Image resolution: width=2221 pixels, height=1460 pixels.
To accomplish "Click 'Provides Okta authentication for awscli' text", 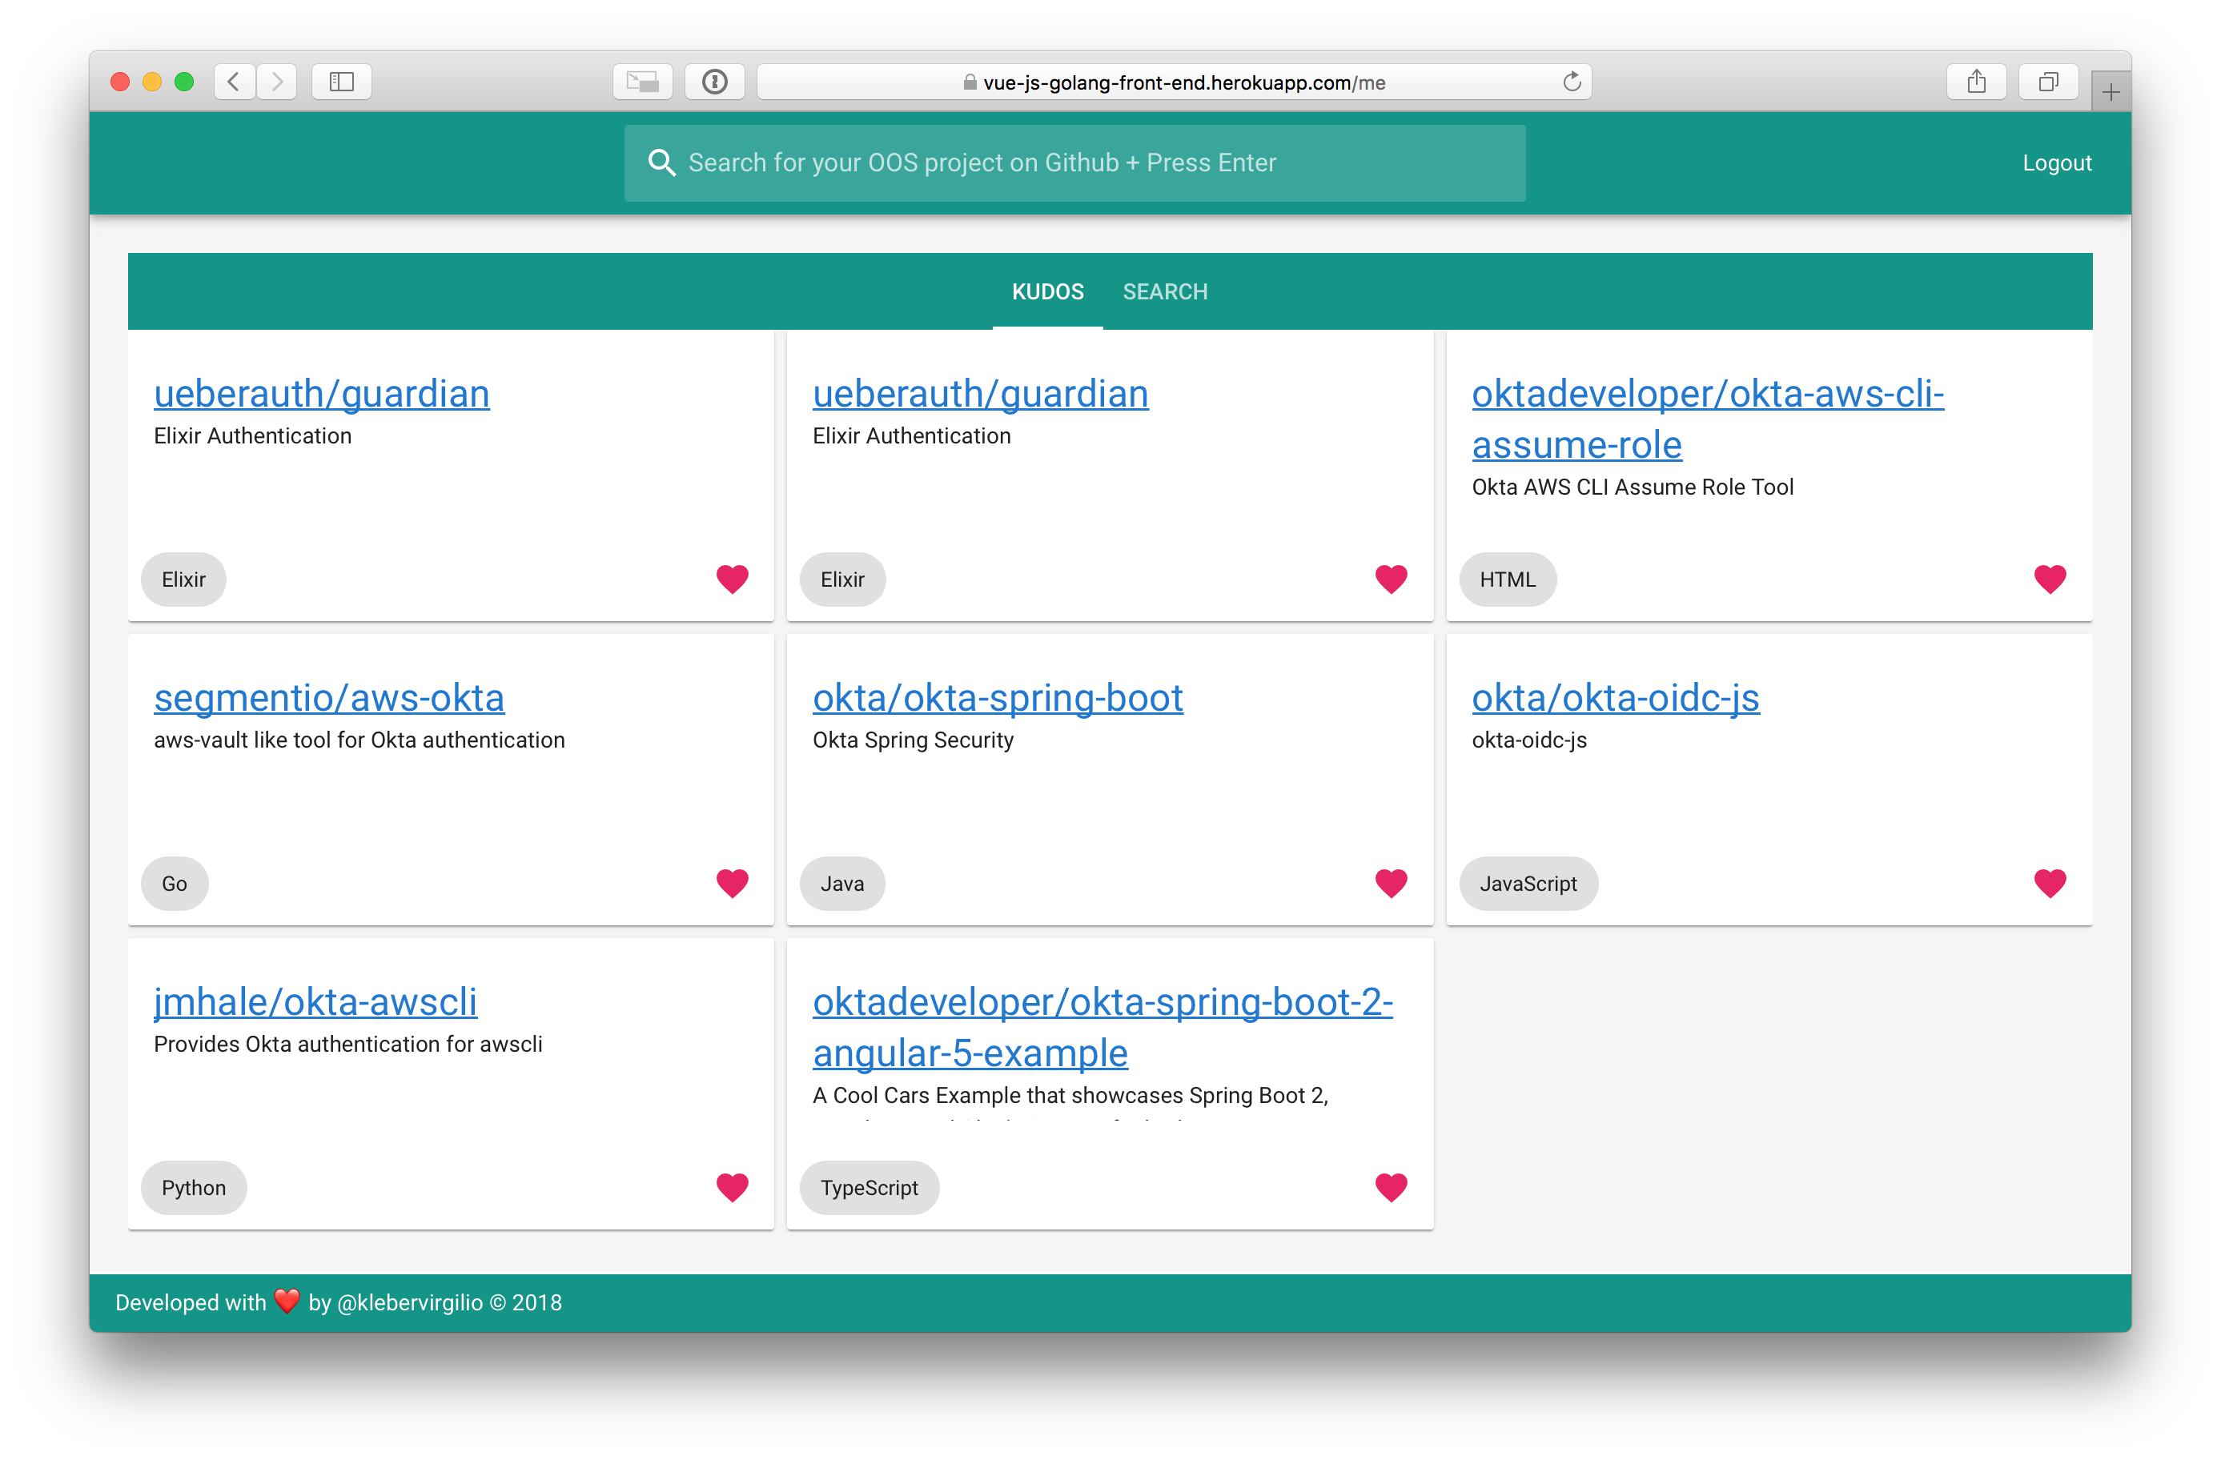I will [348, 1044].
